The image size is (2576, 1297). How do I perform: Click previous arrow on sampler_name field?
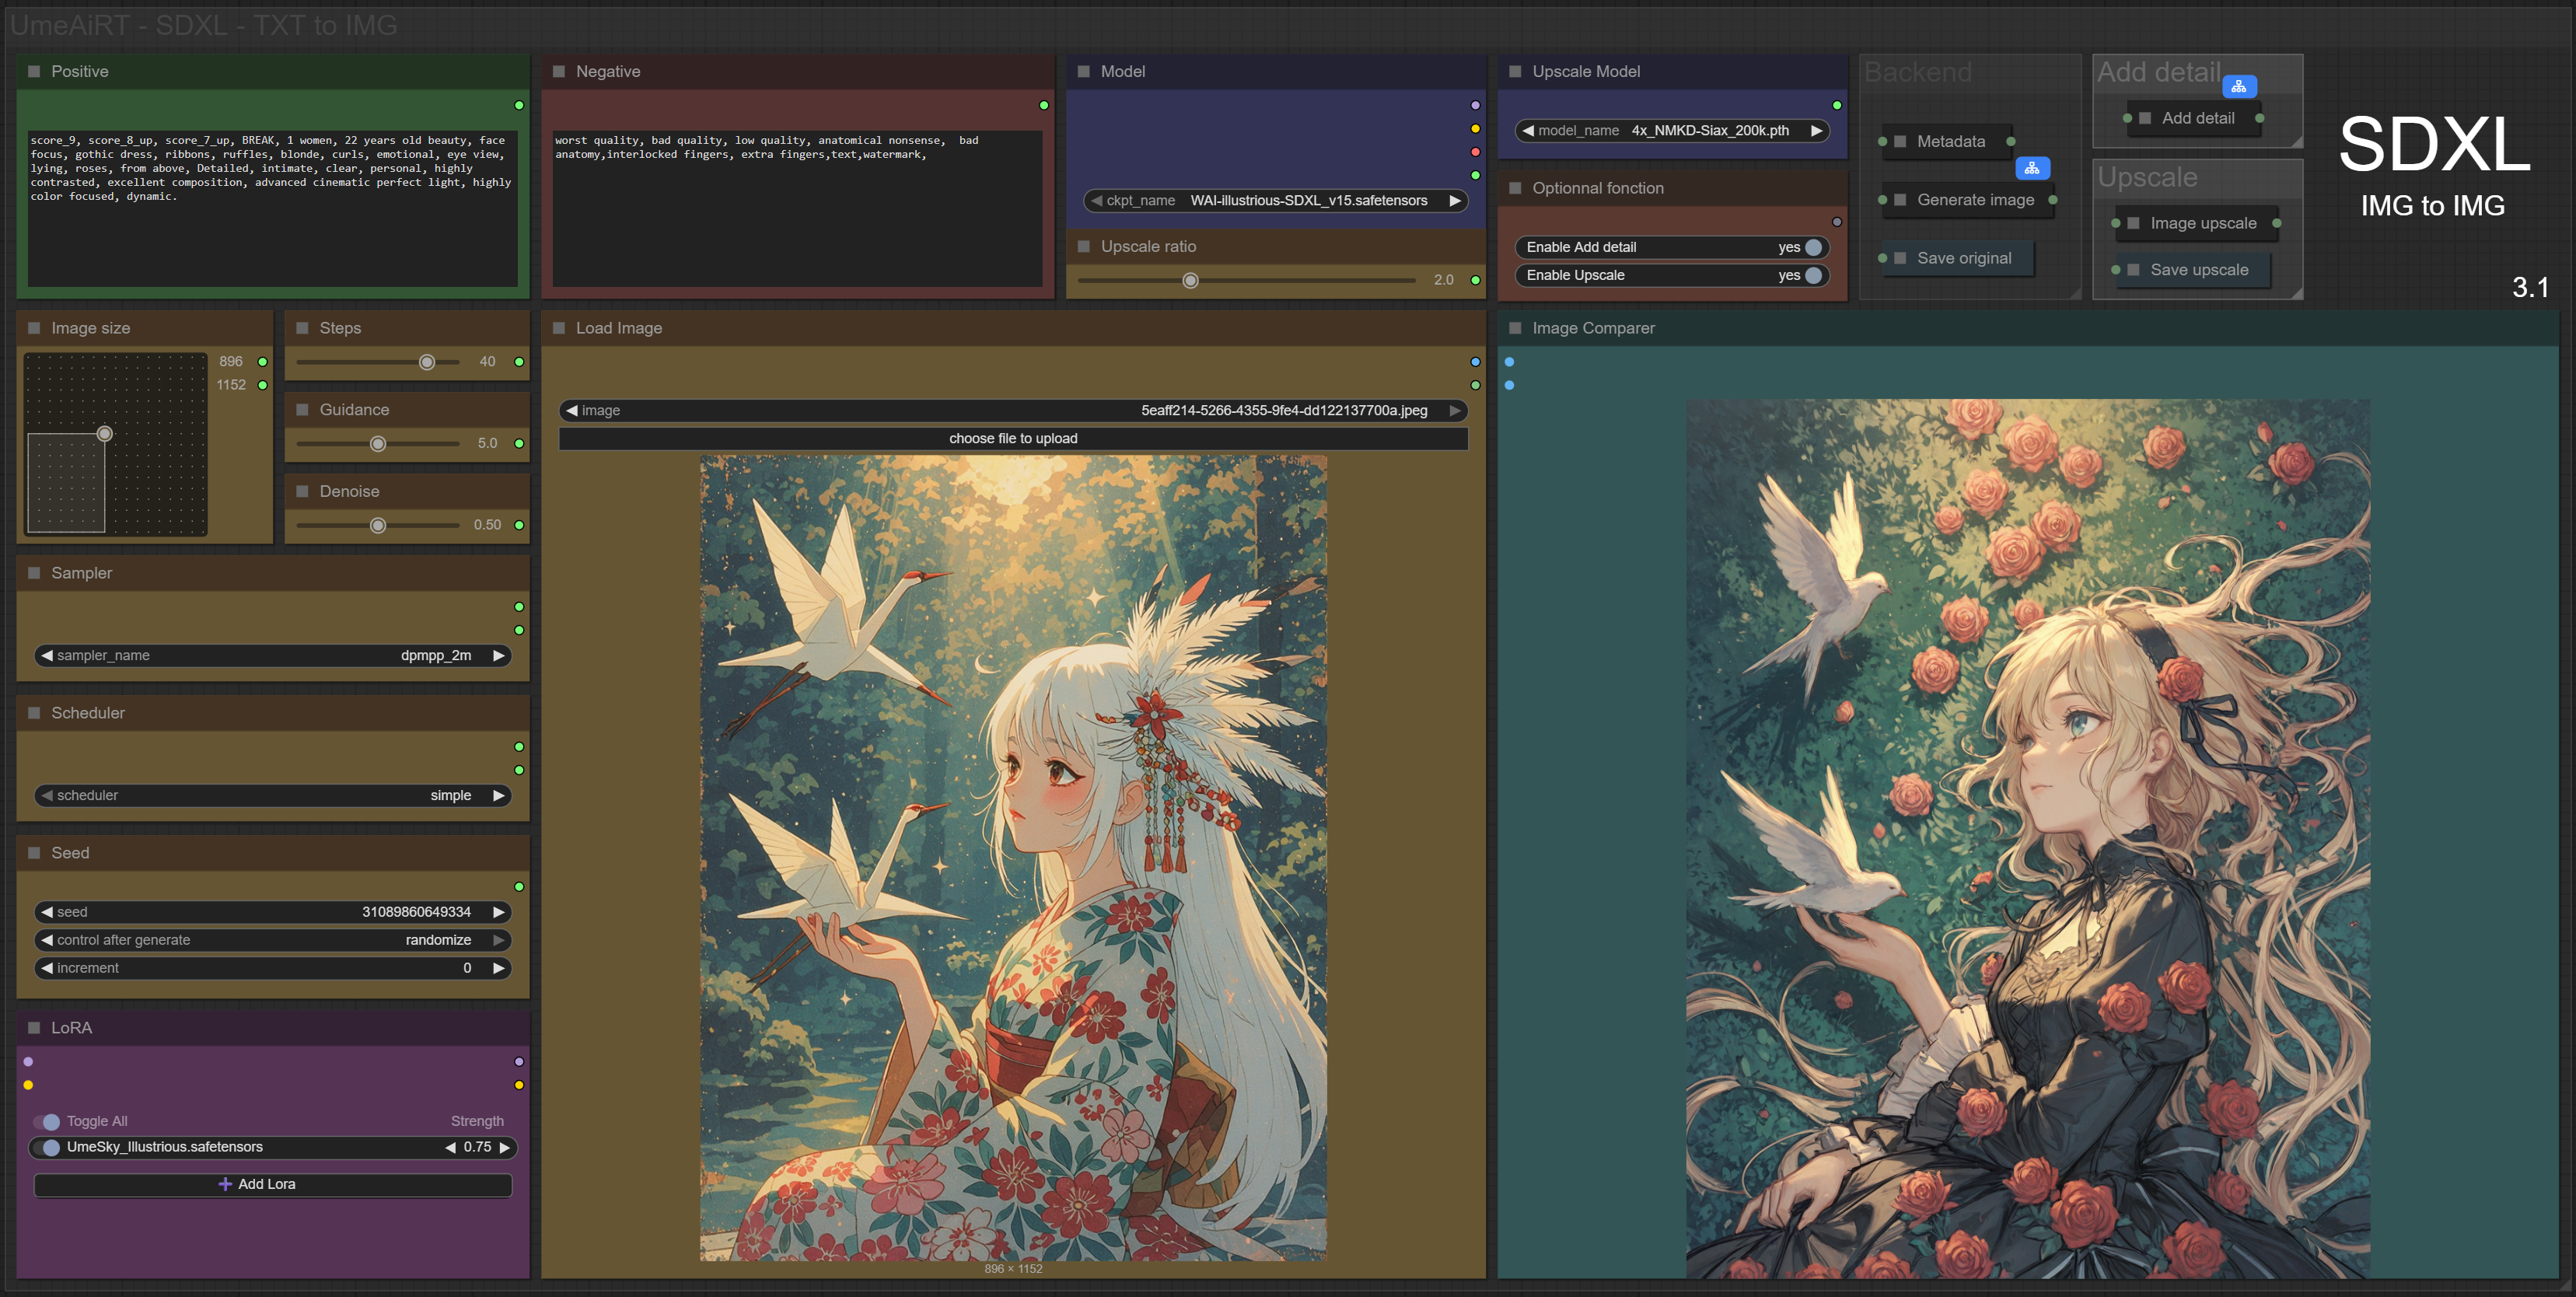(x=46, y=656)
